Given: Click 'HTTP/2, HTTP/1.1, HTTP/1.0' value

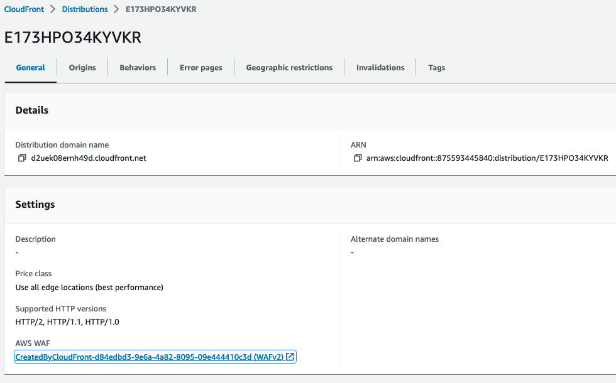Looking at the screenshot, I should pos(67,321).
